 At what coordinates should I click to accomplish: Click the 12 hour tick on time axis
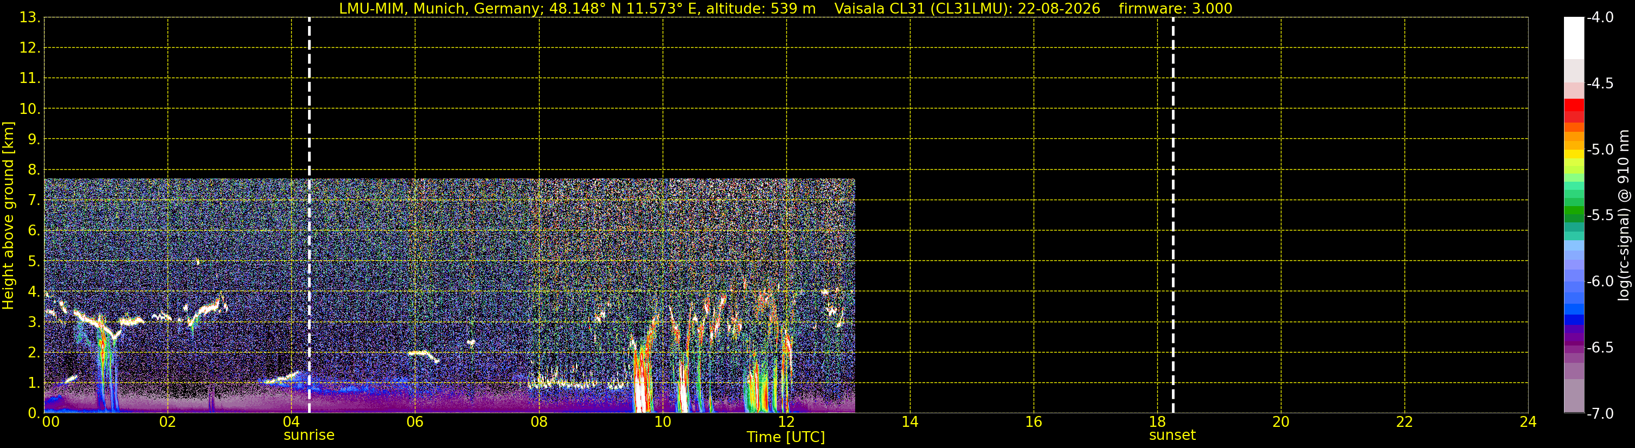pyautogui.click(x=786, y=422)
